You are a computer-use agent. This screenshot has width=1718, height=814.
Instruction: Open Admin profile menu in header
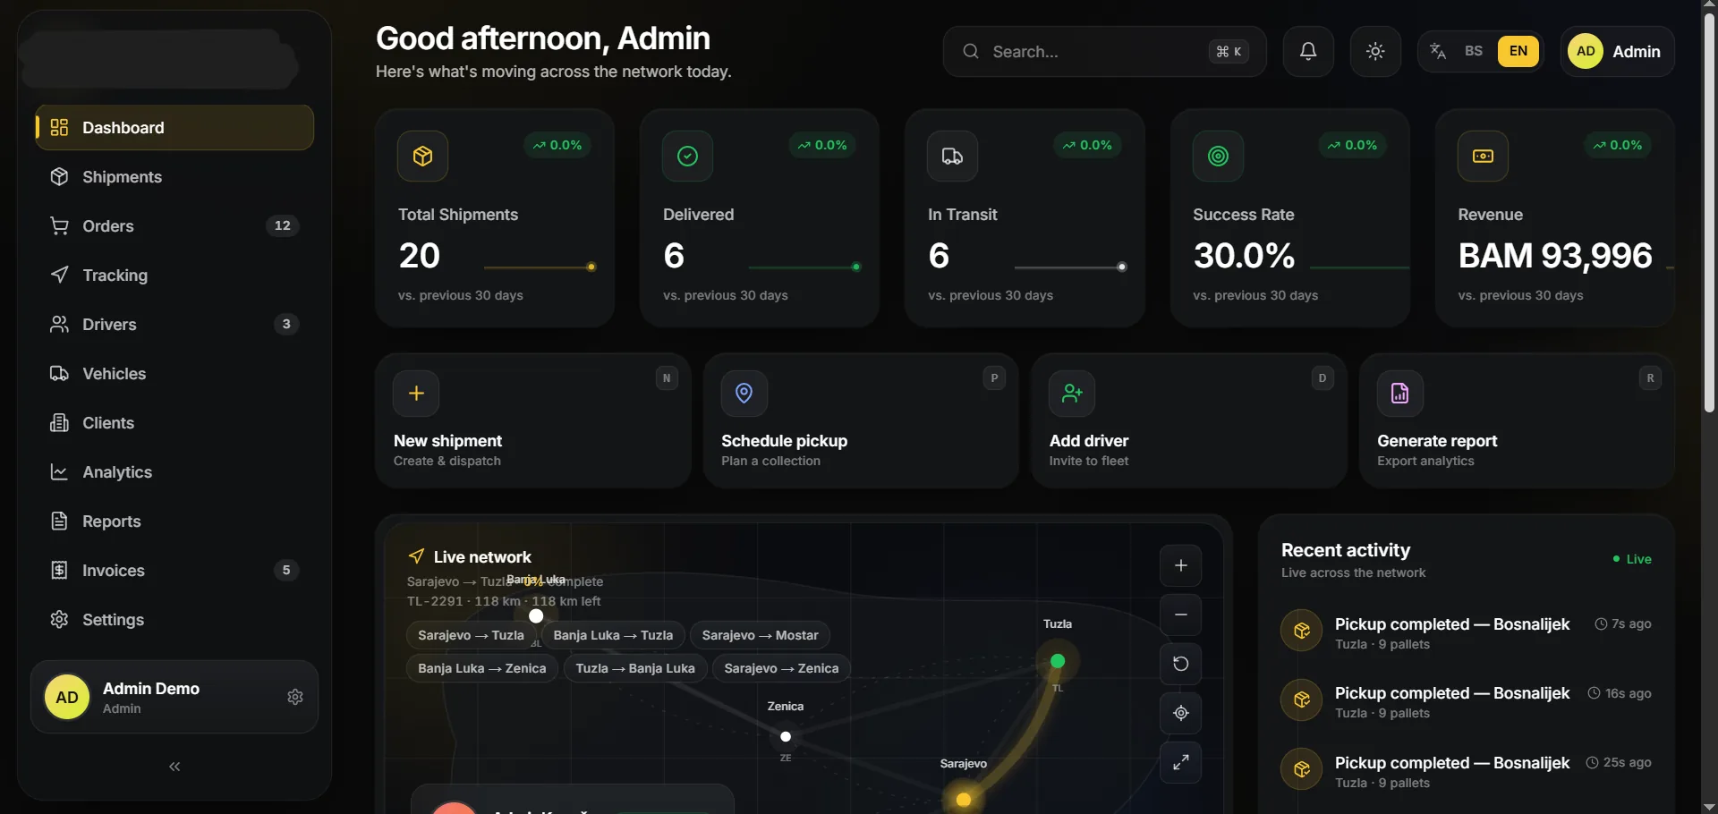coord(1618,51)
